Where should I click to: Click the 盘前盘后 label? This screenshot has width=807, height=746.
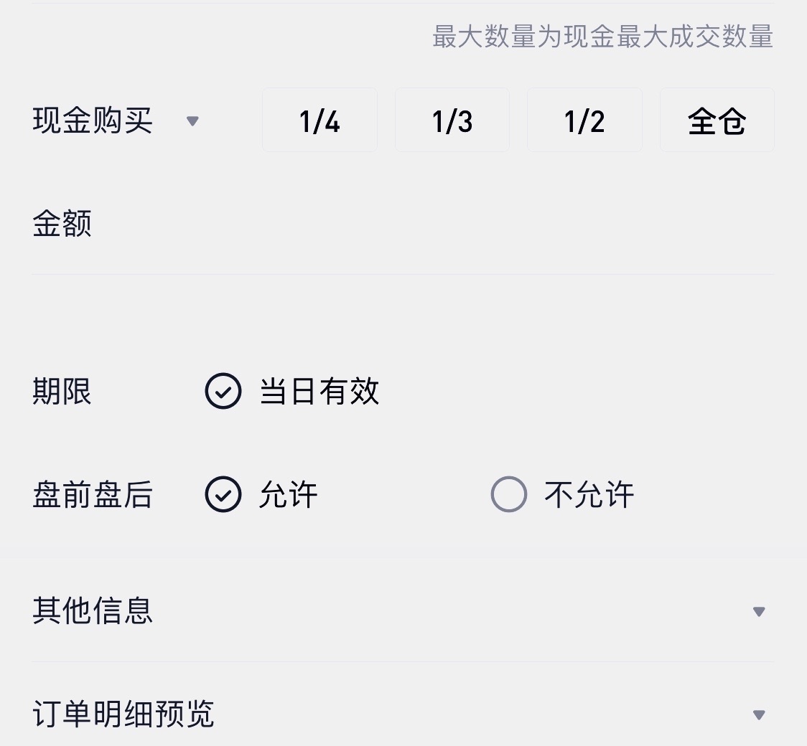93,495
